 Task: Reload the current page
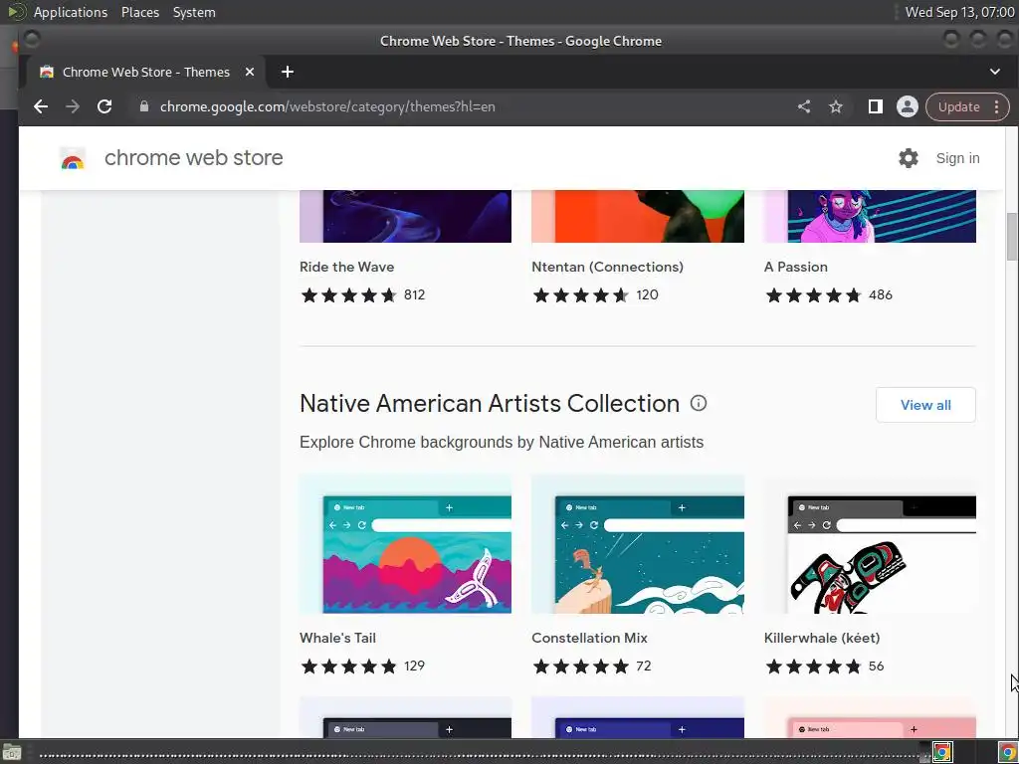point(104,106)
